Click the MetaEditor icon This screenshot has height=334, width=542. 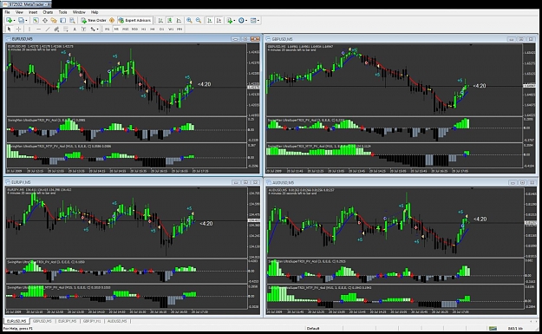coord(112,21)
